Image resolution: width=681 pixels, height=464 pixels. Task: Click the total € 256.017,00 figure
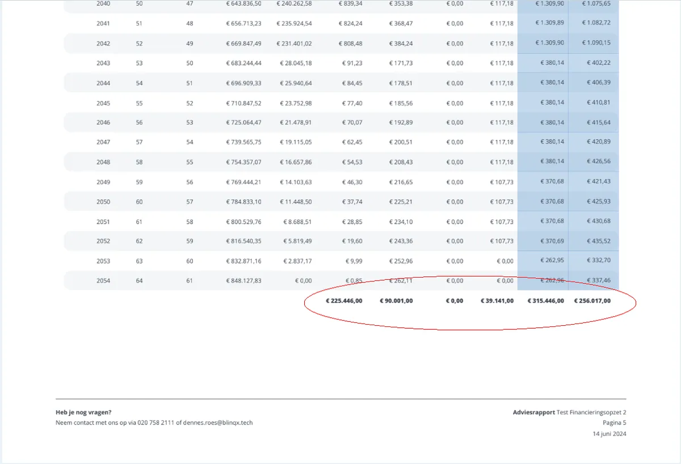tap(592, 301)
